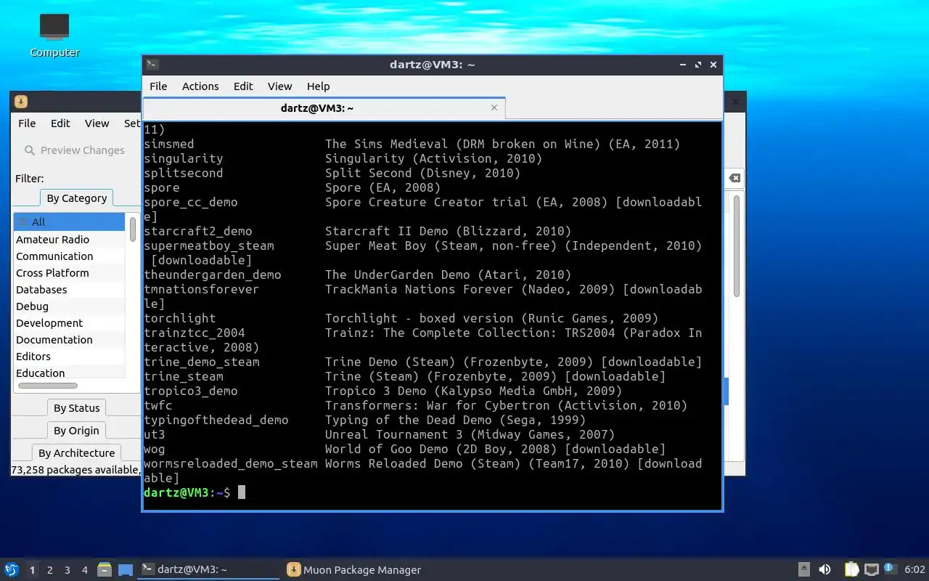This screenshot has height=581, width=929.
Task: Click the clock showing 6:02
Action: pos(914,570)
